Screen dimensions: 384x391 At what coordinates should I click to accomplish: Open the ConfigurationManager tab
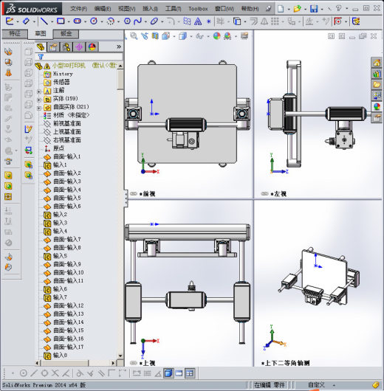click(66, 47)
